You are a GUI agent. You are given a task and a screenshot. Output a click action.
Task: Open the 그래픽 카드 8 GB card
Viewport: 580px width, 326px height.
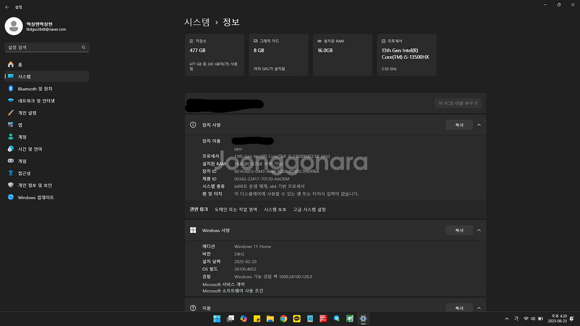point(278,55)
